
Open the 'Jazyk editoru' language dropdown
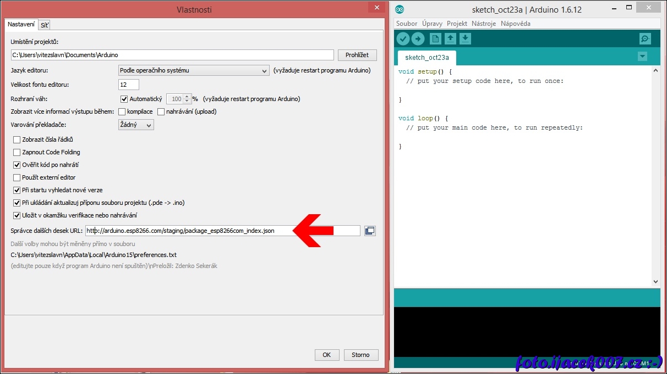pos(193,70)
